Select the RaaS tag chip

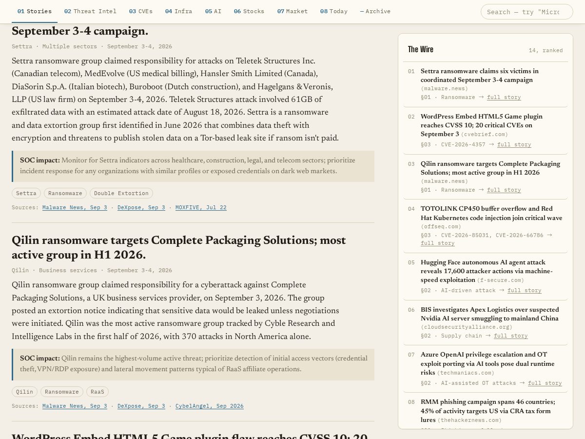[x=97, y=392]
